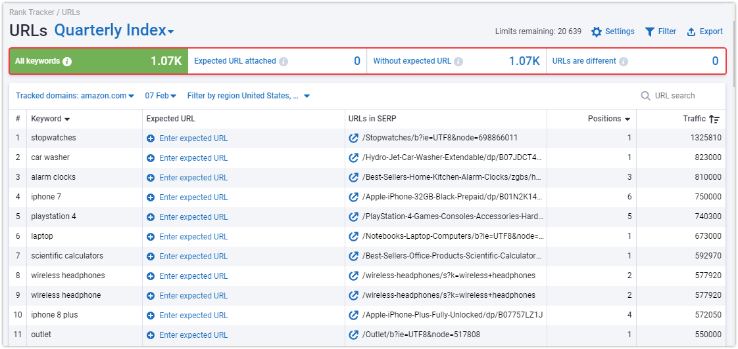
Task: Click the Traffic column sort icon
Action: click(714, 119)
